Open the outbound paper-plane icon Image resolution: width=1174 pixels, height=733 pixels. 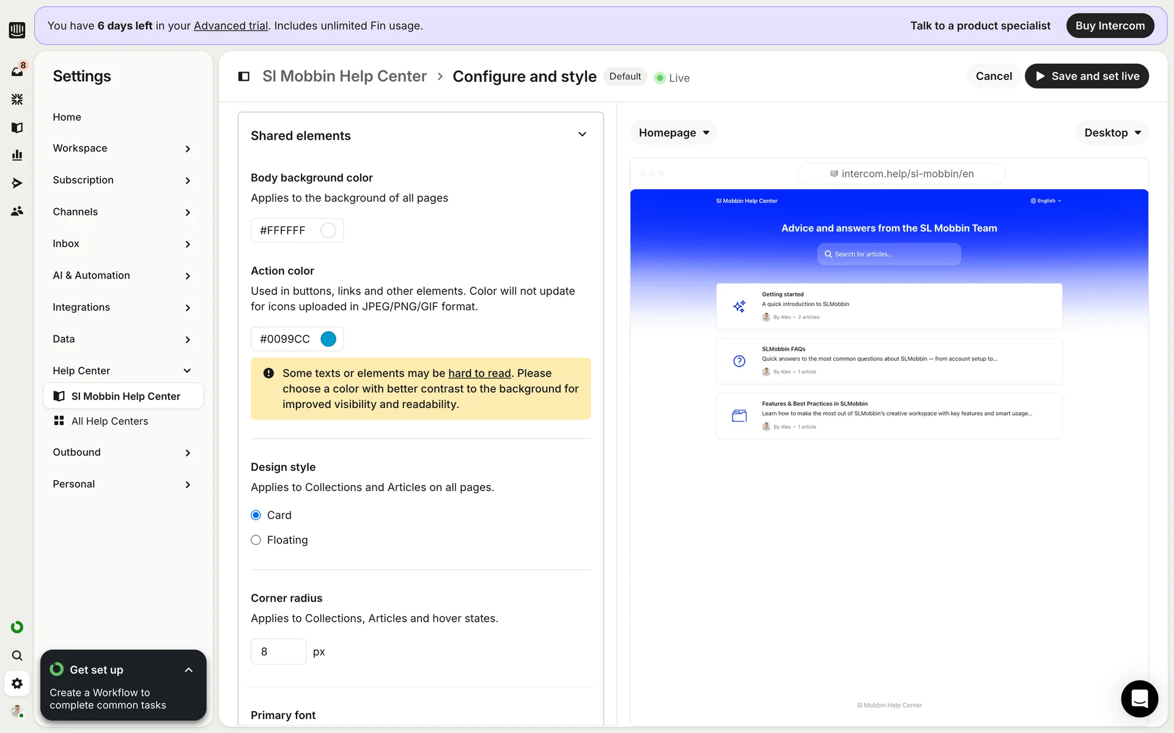[17, 183]
